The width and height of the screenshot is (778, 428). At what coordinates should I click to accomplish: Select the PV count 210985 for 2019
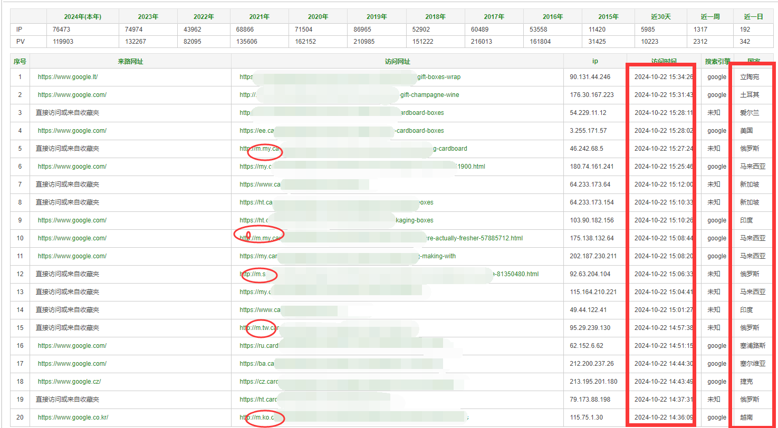coord(364,42)
